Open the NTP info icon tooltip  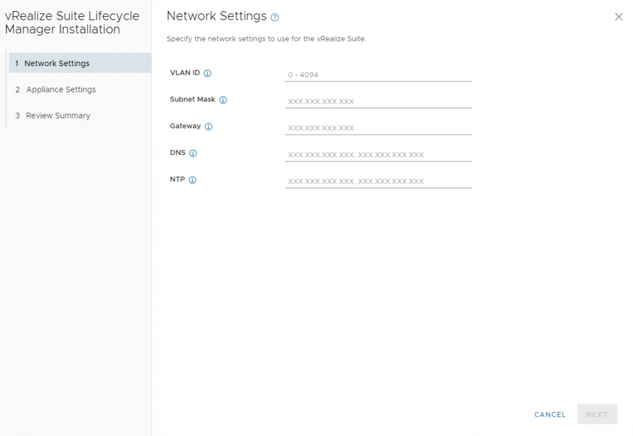(192, 180)
